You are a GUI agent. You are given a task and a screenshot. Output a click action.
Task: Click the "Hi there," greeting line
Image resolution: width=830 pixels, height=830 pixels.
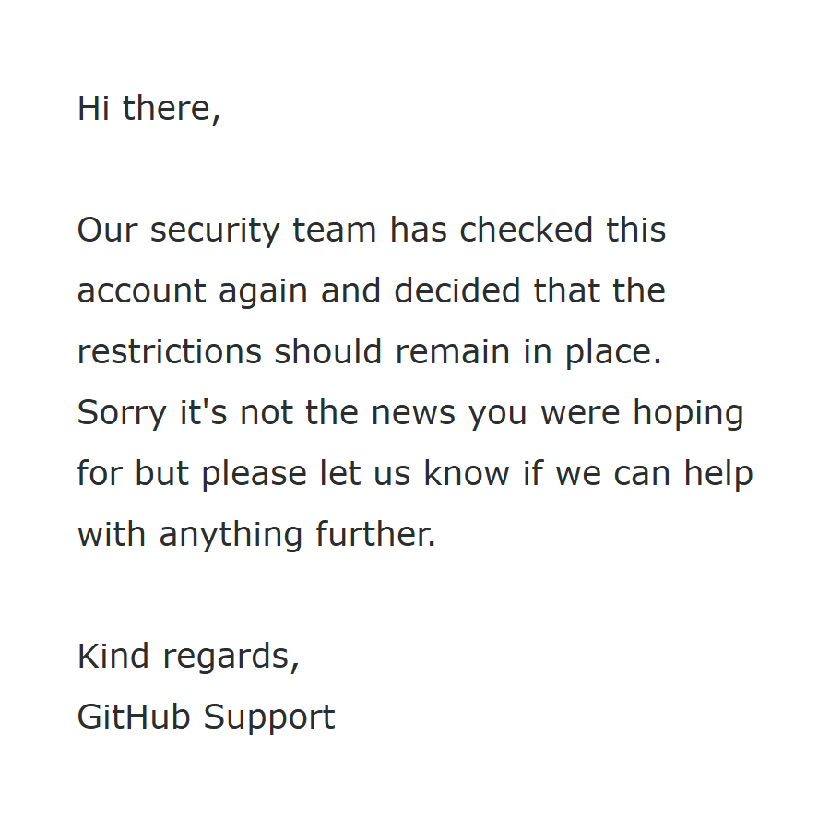pyautogui.click(x=148, y=109)
